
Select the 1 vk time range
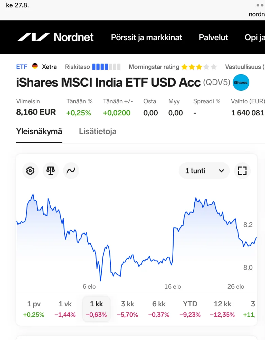[65, 308]
